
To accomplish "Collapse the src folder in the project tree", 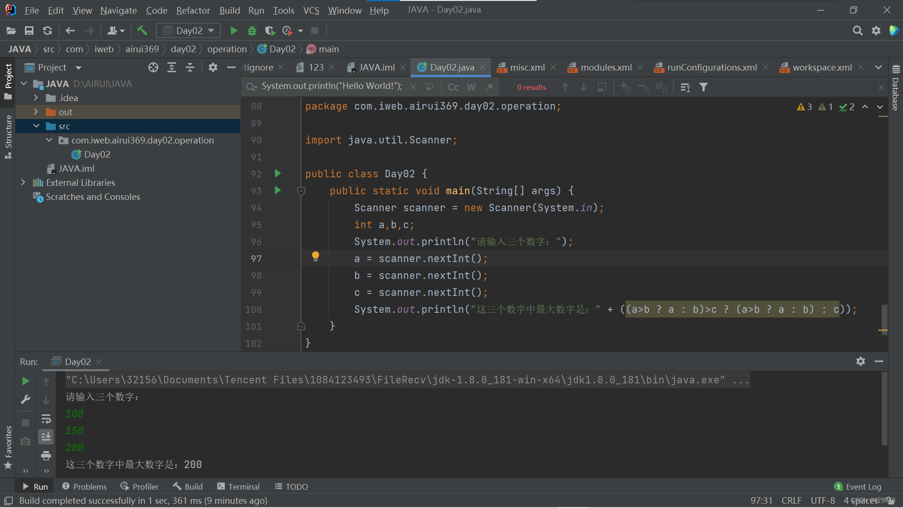I will click(36, 126).
